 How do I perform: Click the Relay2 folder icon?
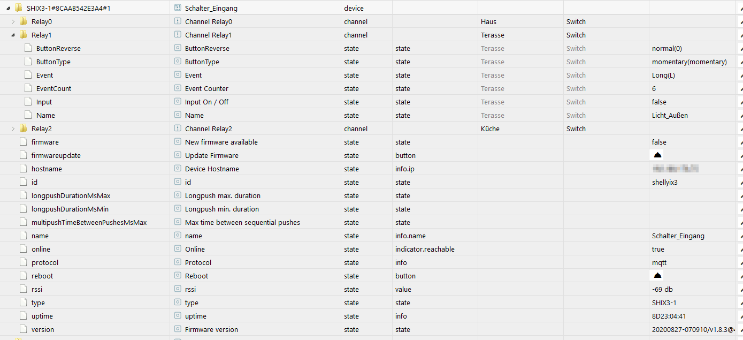coord(24,129)
